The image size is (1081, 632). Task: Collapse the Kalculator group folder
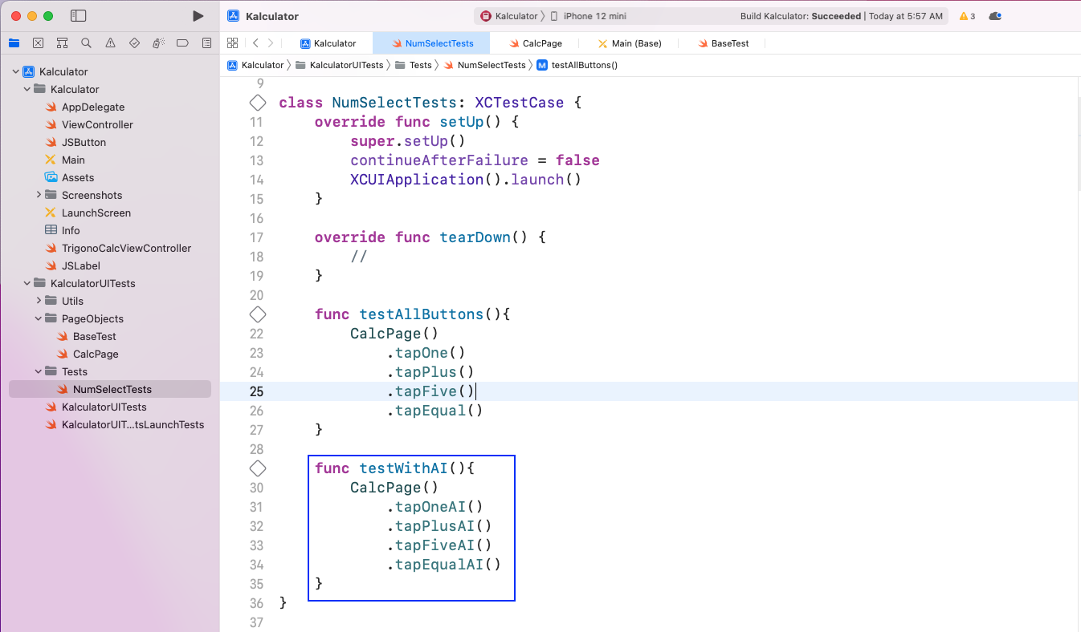[x=27, y=89]
